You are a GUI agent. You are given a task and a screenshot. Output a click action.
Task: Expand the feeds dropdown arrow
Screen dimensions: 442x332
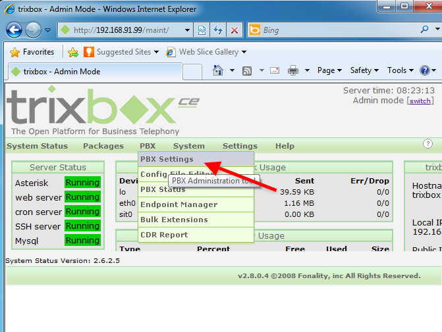[262, 70]
